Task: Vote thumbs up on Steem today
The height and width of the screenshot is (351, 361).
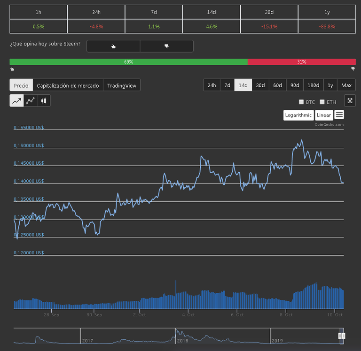Action: (x=113, y=46)
